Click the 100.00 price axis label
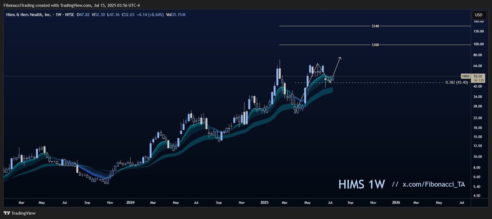This screenshot has height=219, width=492. [478, 44]
